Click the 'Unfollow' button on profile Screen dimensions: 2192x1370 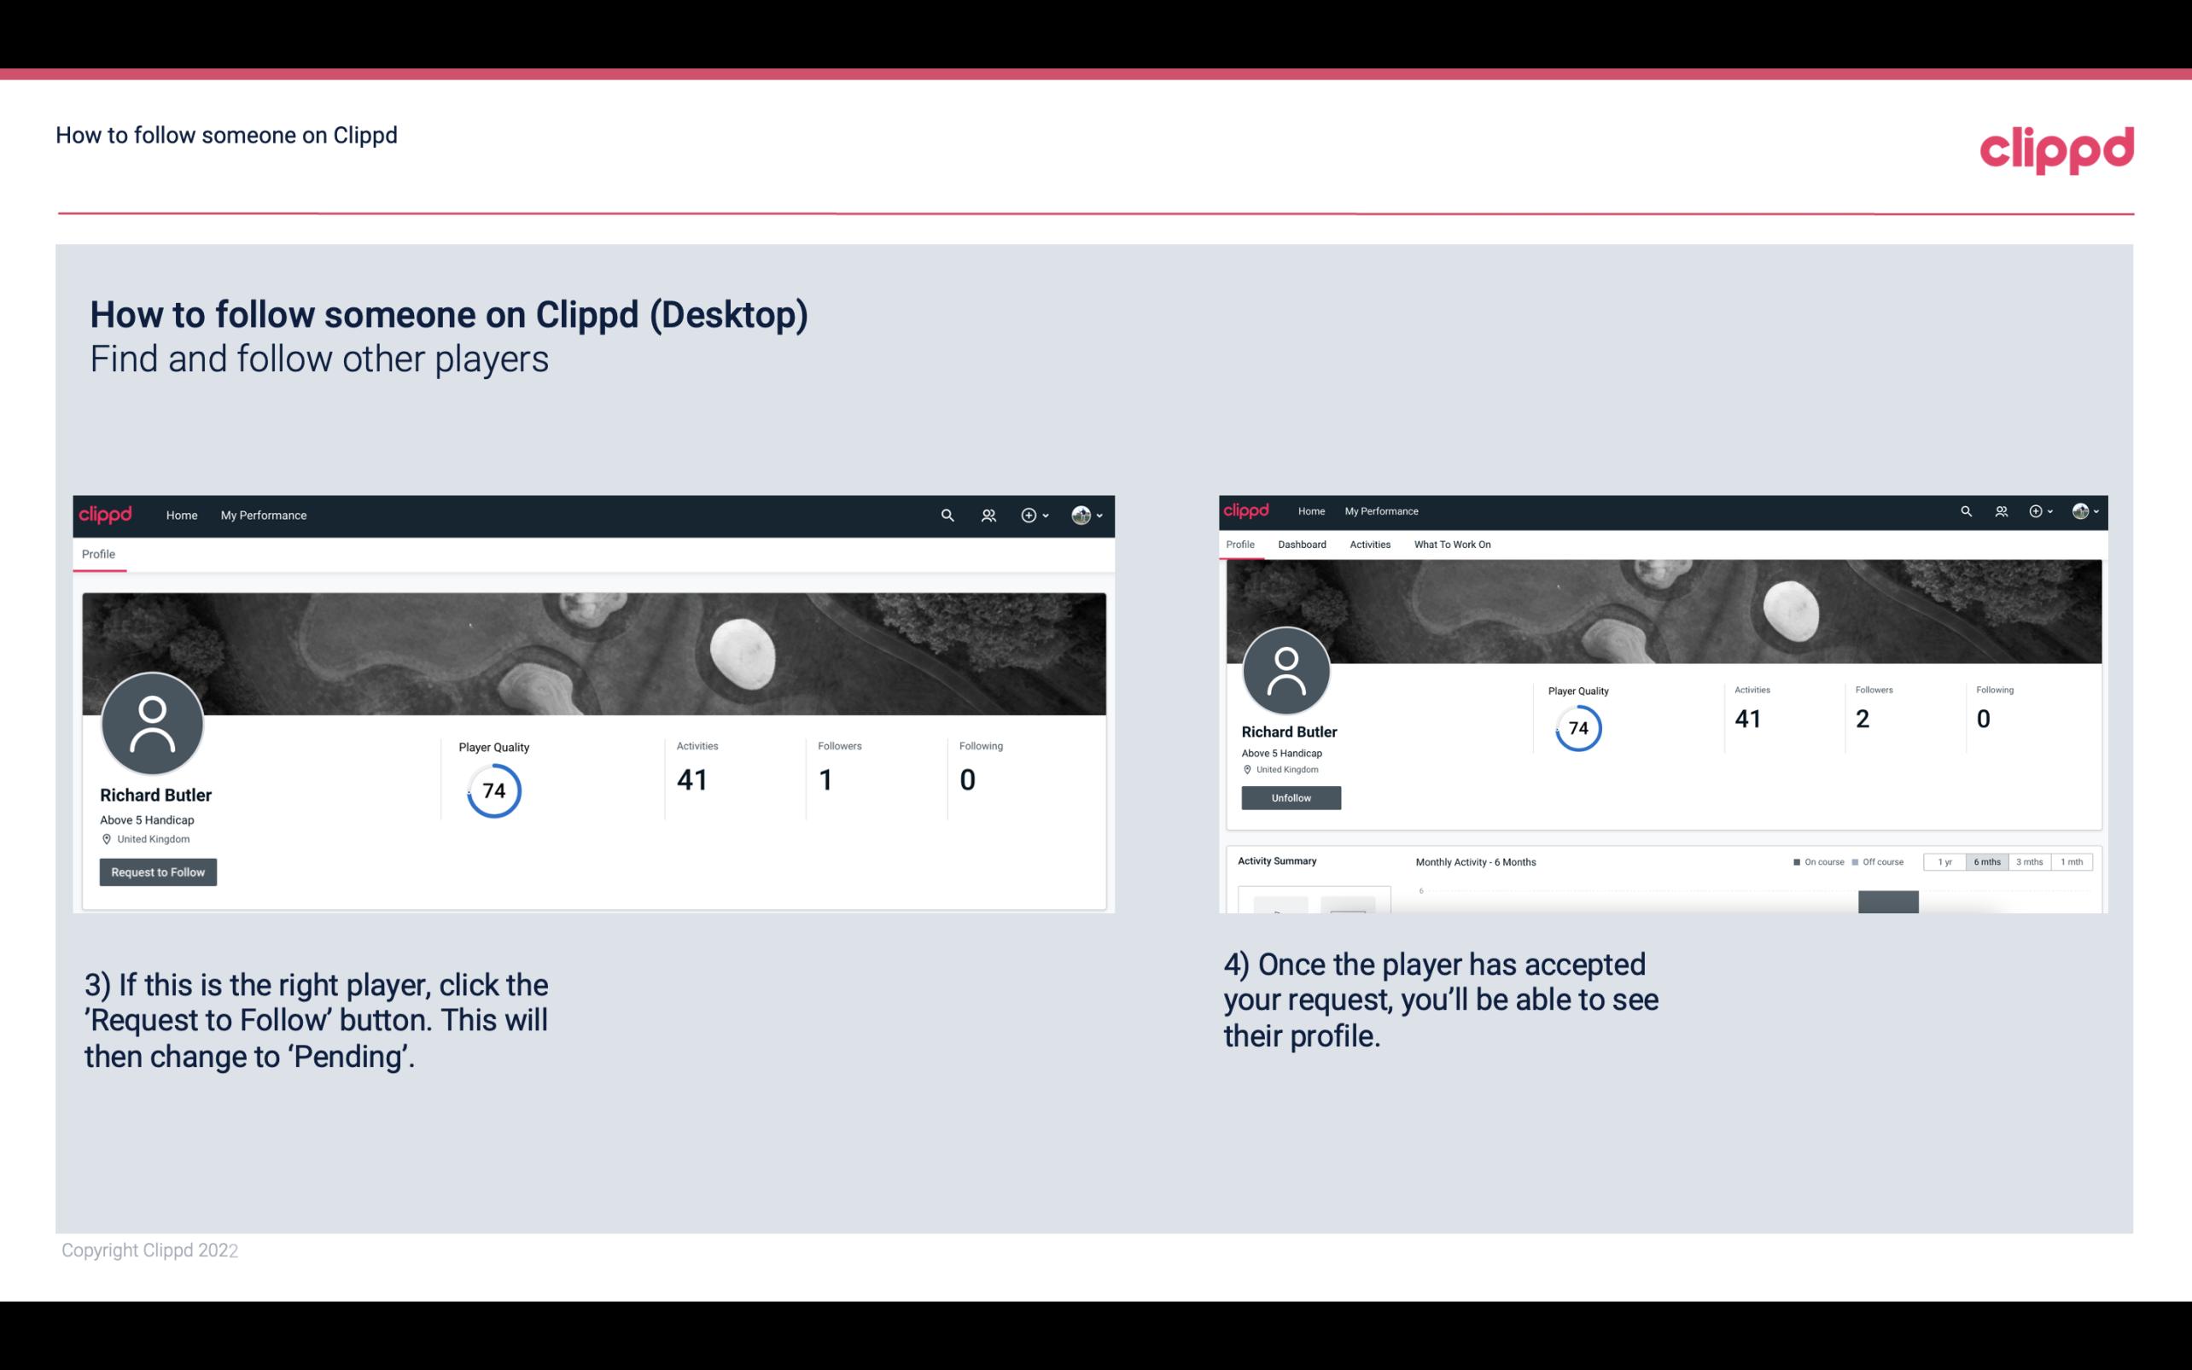pos(1289,797)
